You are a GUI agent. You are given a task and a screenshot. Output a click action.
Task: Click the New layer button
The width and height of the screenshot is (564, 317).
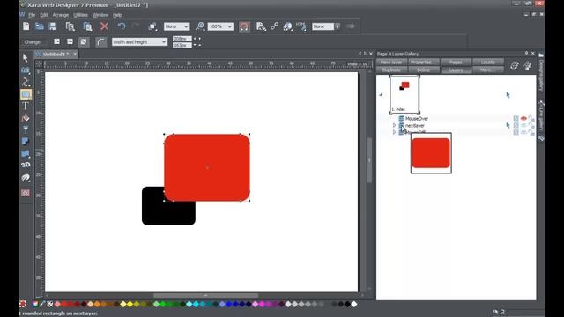pos(391,63)
